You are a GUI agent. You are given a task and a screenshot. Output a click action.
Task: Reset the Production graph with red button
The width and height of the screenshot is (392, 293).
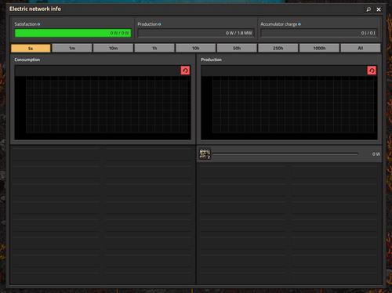[372, 71]
